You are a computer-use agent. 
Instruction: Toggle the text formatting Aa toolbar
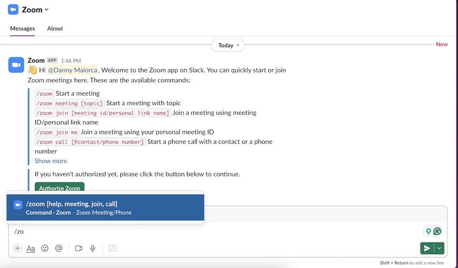(31, 248)
